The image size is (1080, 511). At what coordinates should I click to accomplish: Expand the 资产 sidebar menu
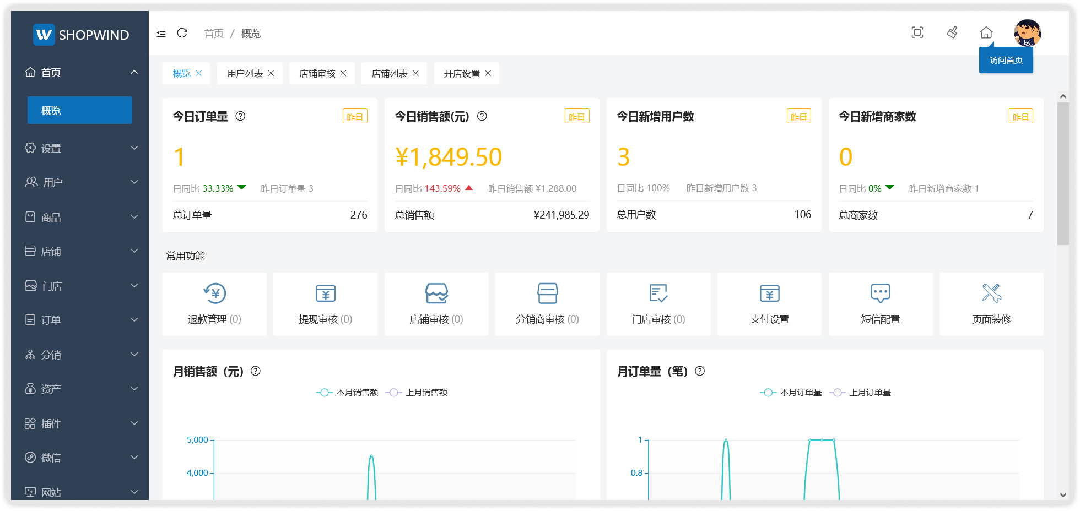click(x=80, y=389)
